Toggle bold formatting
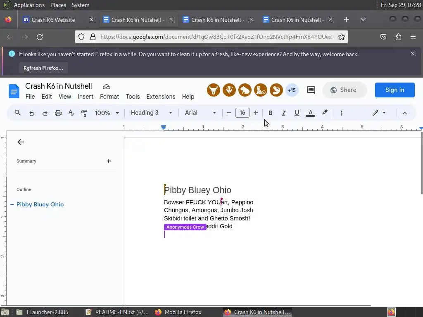This screenshot has height=317, width=423. coord(270,113)
